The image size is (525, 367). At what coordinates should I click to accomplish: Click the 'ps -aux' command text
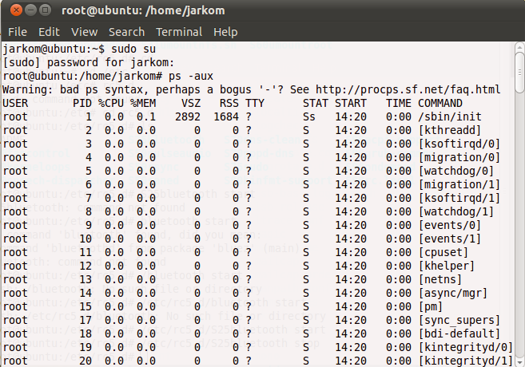(191, 77)
